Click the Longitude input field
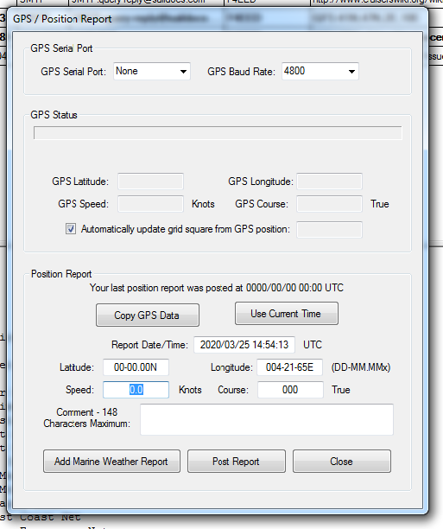 point(289,367)
